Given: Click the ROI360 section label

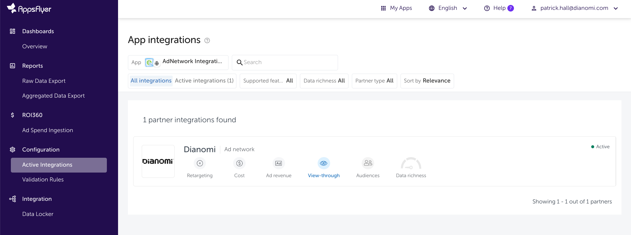Looking at the screenshot, I should (x=32, y=115).
